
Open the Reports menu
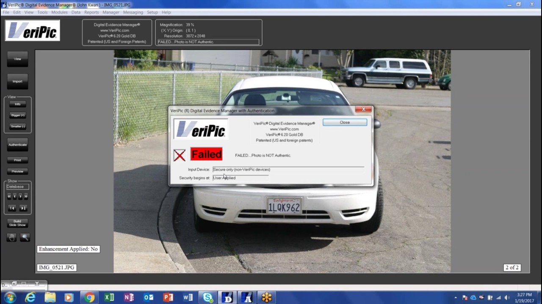pyautogui.click(x=91, y=12)
